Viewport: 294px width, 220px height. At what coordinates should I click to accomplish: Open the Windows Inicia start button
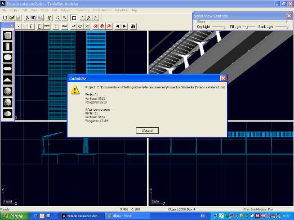(15, 216)
